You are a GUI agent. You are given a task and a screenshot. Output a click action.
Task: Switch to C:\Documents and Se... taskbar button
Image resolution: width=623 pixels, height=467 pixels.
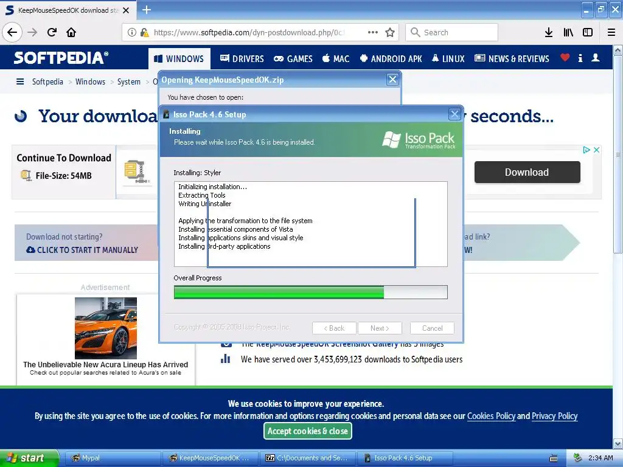(x=308, y=458)
